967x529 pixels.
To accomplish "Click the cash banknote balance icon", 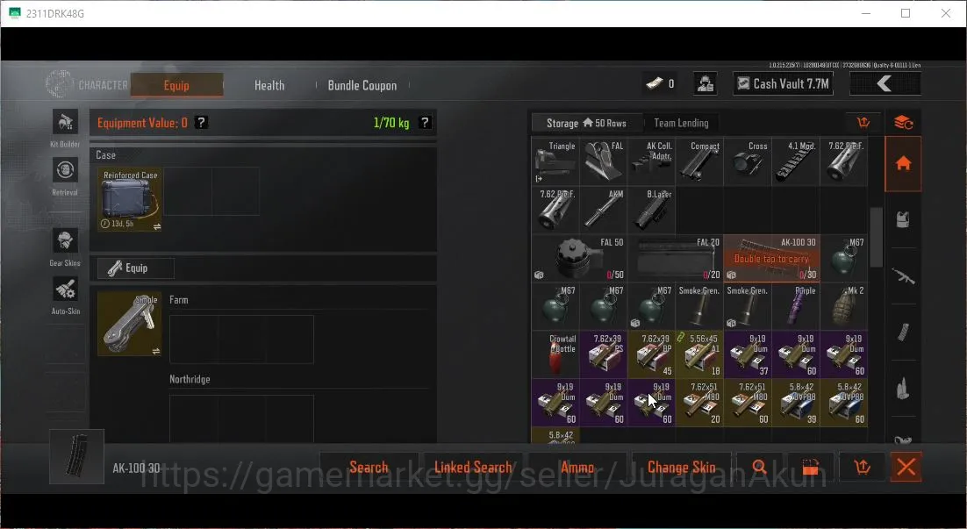I will (x=654, y=83).
